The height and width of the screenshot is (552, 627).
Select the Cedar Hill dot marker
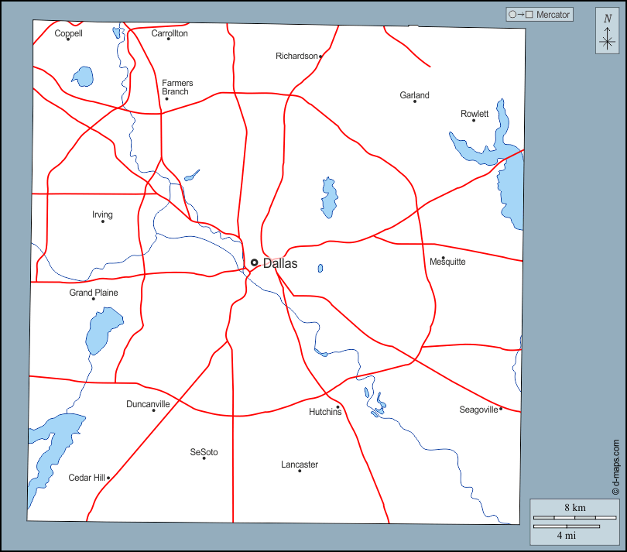(108, 478)
